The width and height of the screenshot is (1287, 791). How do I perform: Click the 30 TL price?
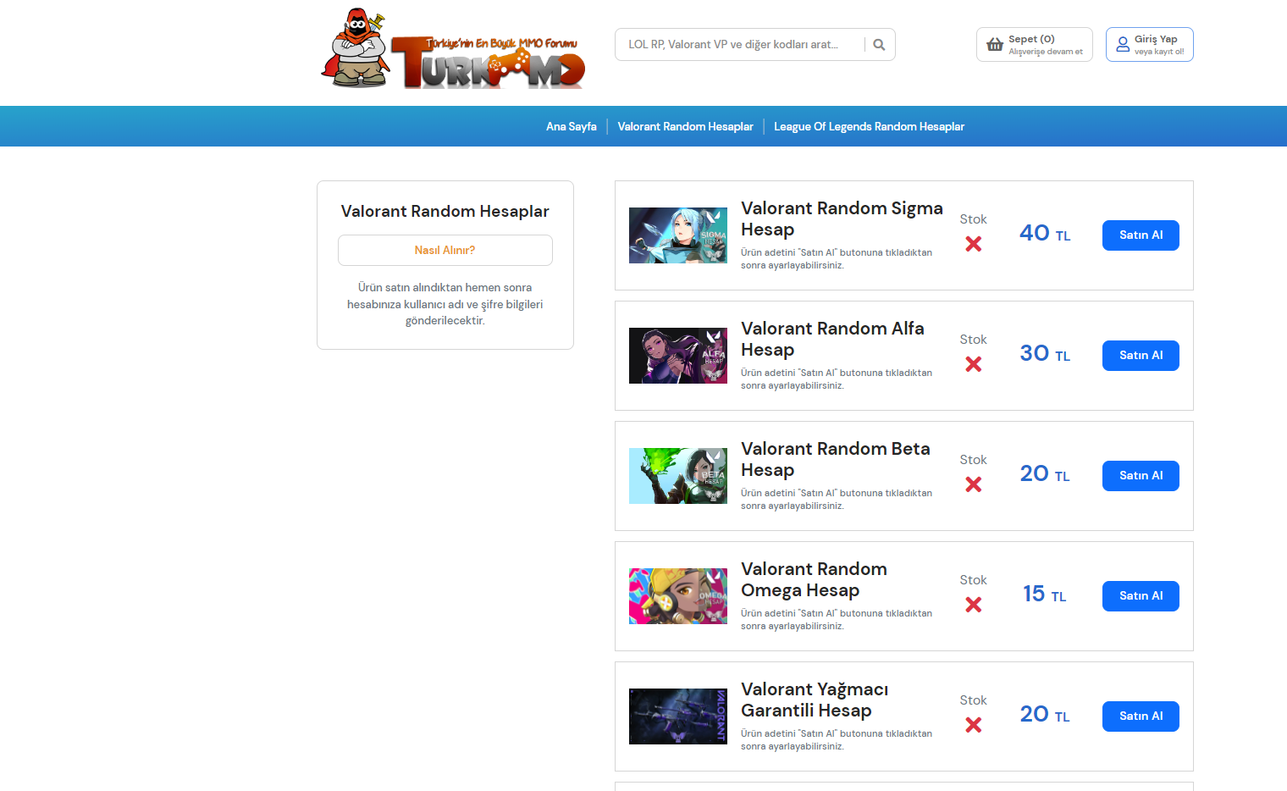(x=1045, y=353)
